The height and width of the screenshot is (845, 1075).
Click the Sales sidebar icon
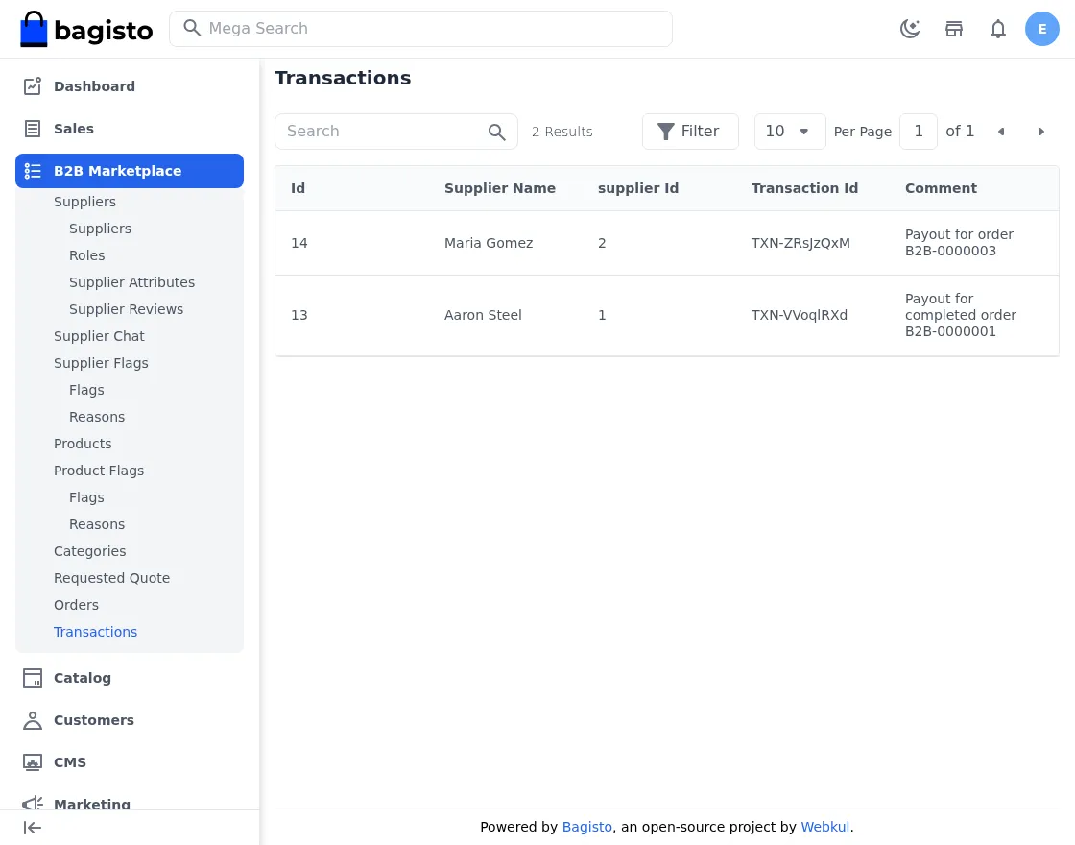[33, 129]
